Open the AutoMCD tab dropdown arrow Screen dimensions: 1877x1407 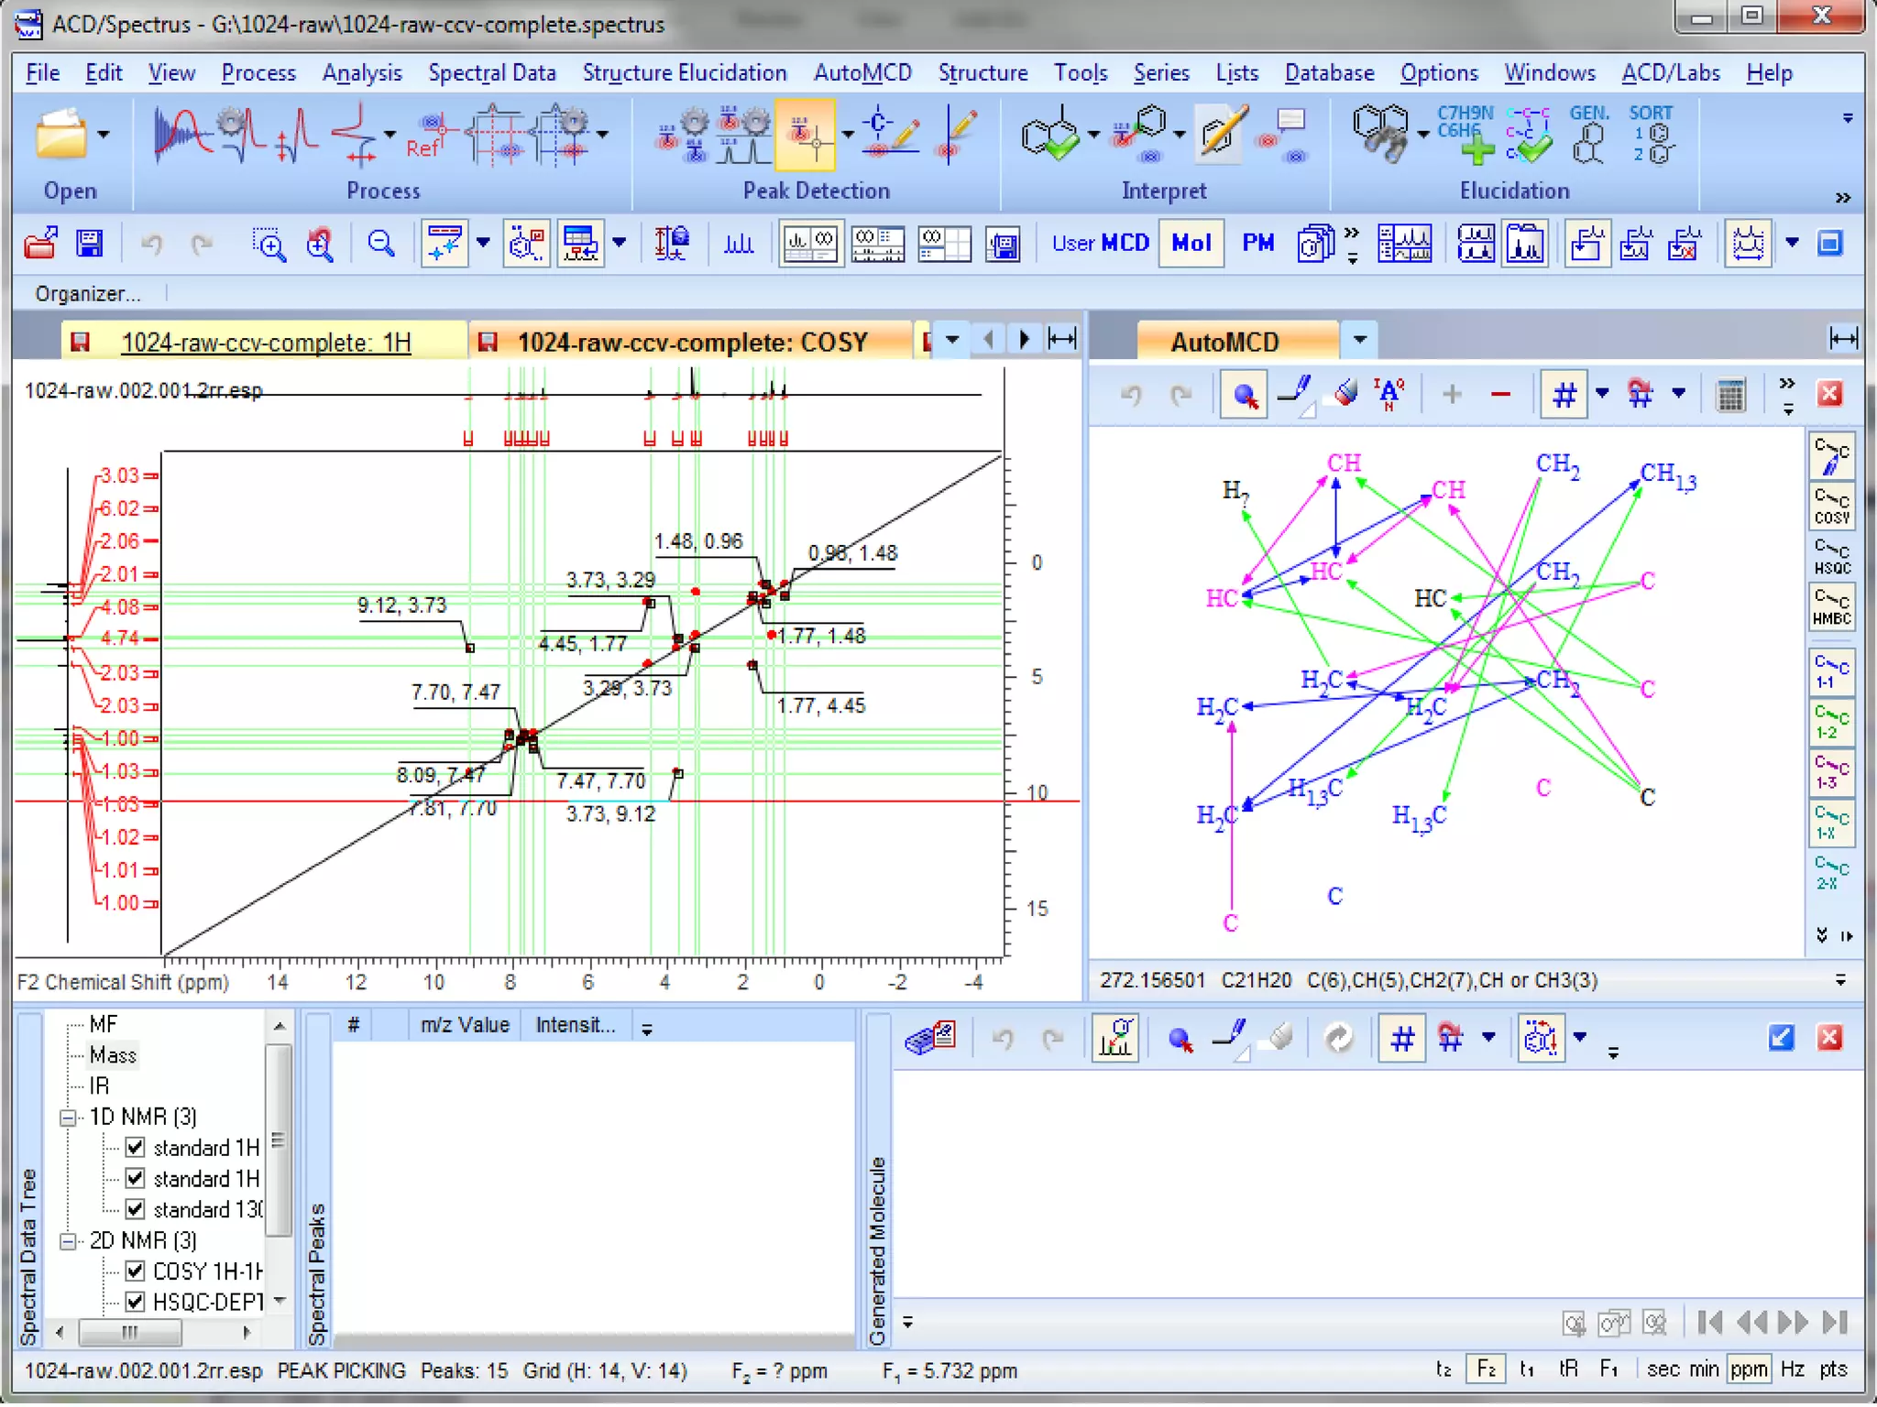(1360, 340)
